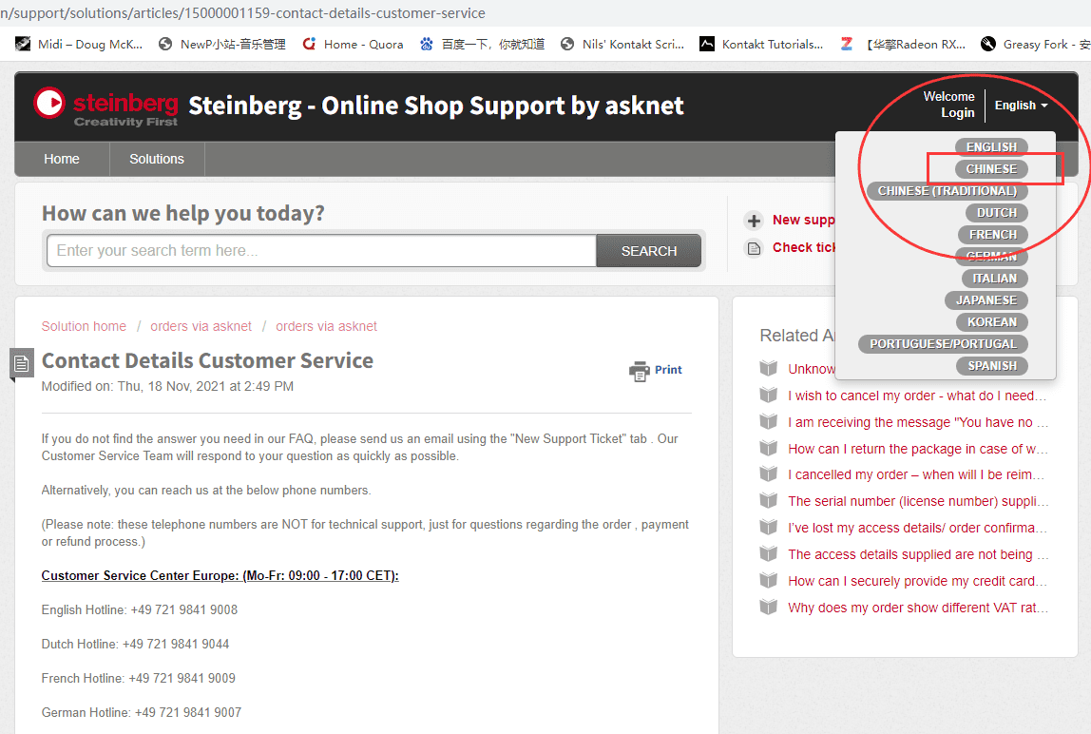Image resolution: width=1091 pixels, height=734 pixels.
Task: Open 'I am receiving the message' article
Action: coord(918,422)
